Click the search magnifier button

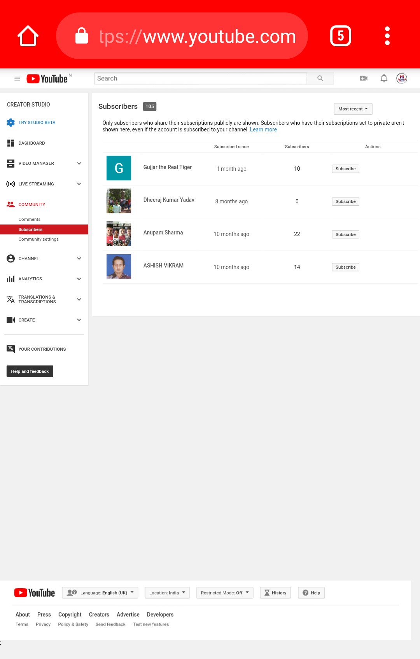320,79
